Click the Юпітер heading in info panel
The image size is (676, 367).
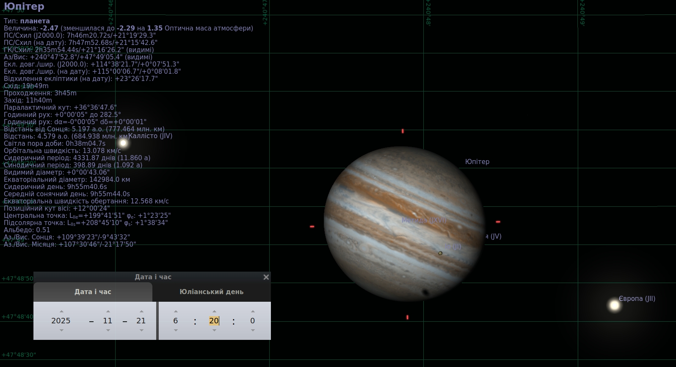point(24,6)
